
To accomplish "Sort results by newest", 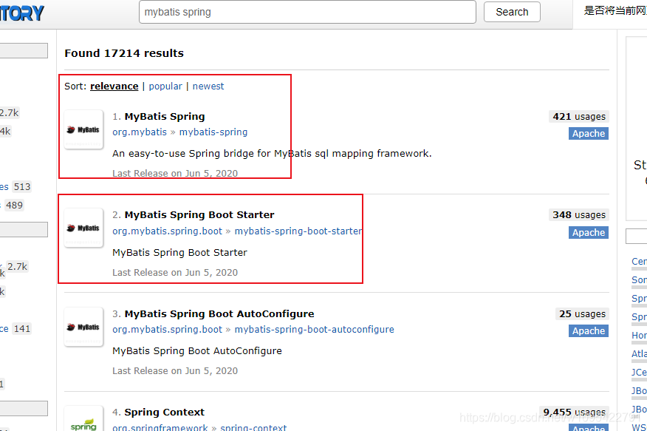I will (208, 86).
